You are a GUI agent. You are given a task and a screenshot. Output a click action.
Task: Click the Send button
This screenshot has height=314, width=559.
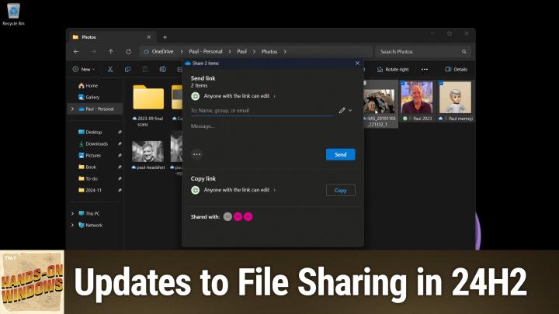(341, 154)
